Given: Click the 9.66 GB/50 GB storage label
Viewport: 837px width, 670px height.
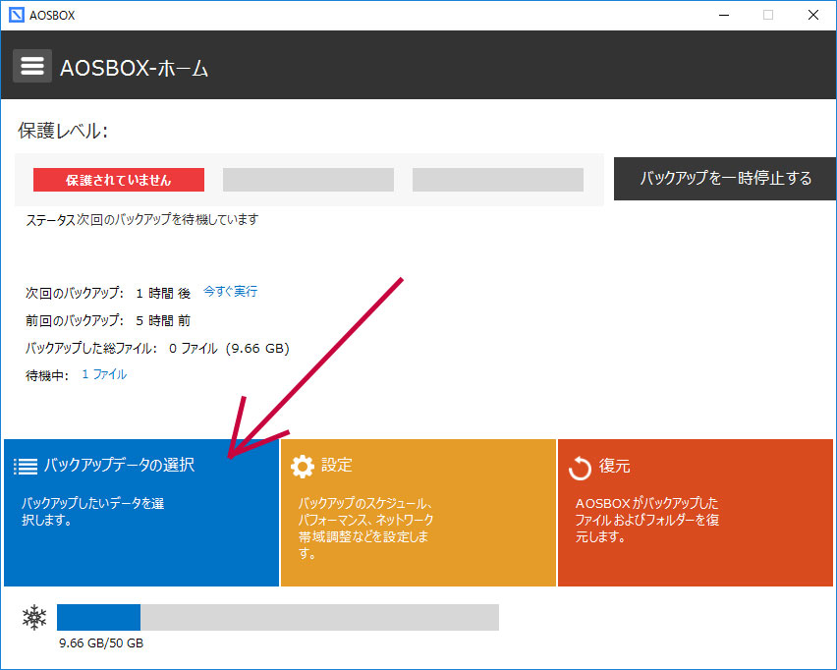Looking at the screenshot, I should [x=101, y=643].
